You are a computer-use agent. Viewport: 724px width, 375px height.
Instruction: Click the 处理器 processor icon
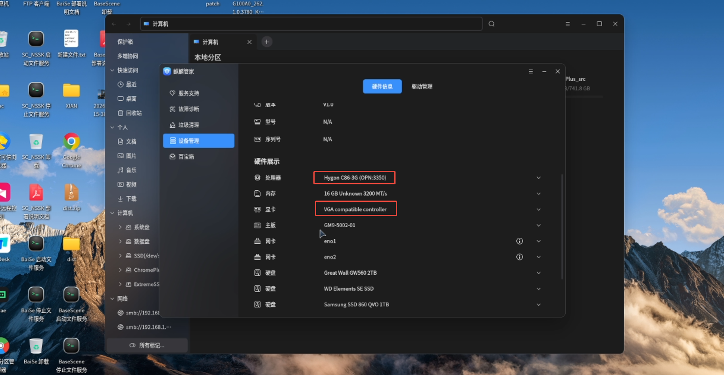257,178
